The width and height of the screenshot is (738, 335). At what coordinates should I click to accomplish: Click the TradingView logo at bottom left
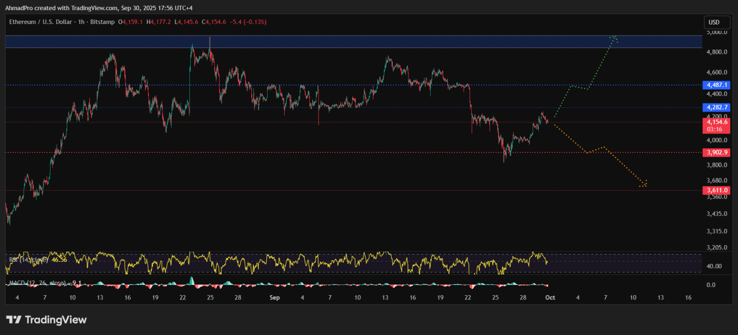pos(46,320)
